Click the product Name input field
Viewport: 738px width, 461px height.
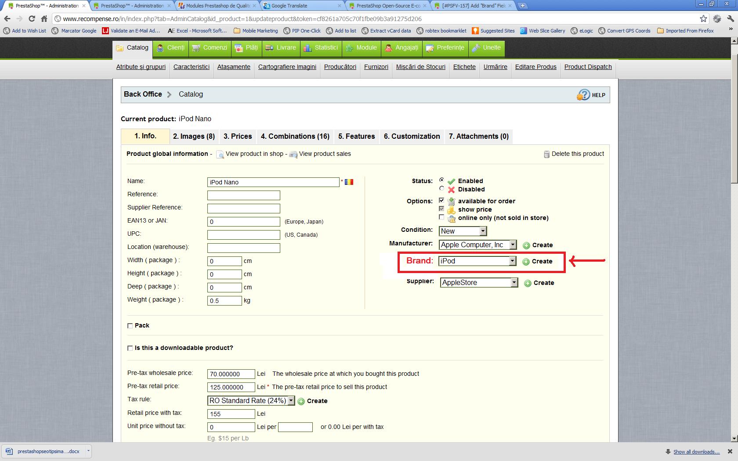tap(273, 182)
